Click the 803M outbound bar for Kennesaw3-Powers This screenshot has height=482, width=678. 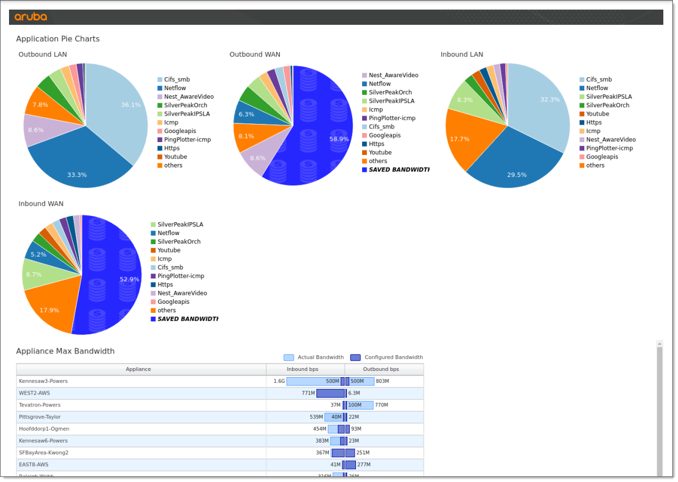coord(360,382)
